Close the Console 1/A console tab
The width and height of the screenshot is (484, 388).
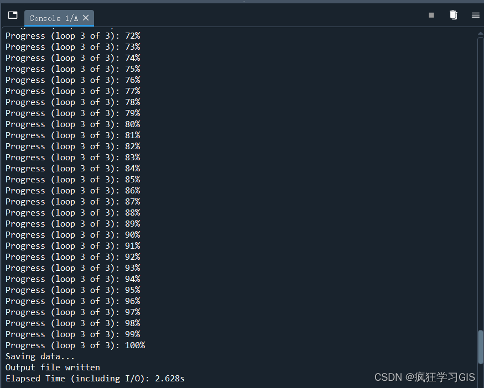[x=86, y=17]
